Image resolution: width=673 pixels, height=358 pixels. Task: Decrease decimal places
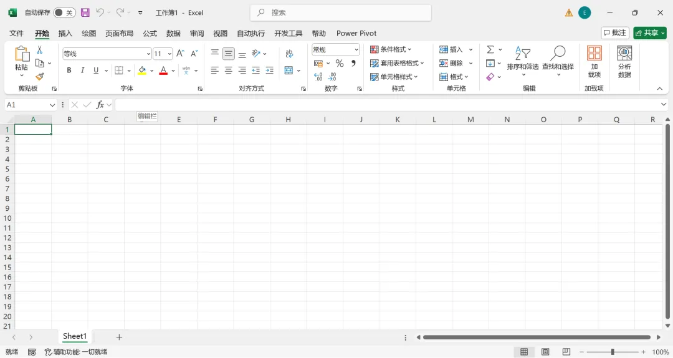coord(332,77)
